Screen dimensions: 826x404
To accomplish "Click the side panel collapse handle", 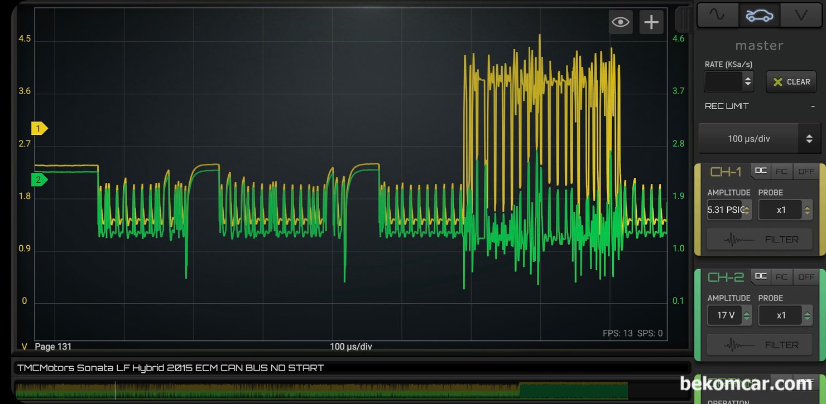I will click(683, 20).
